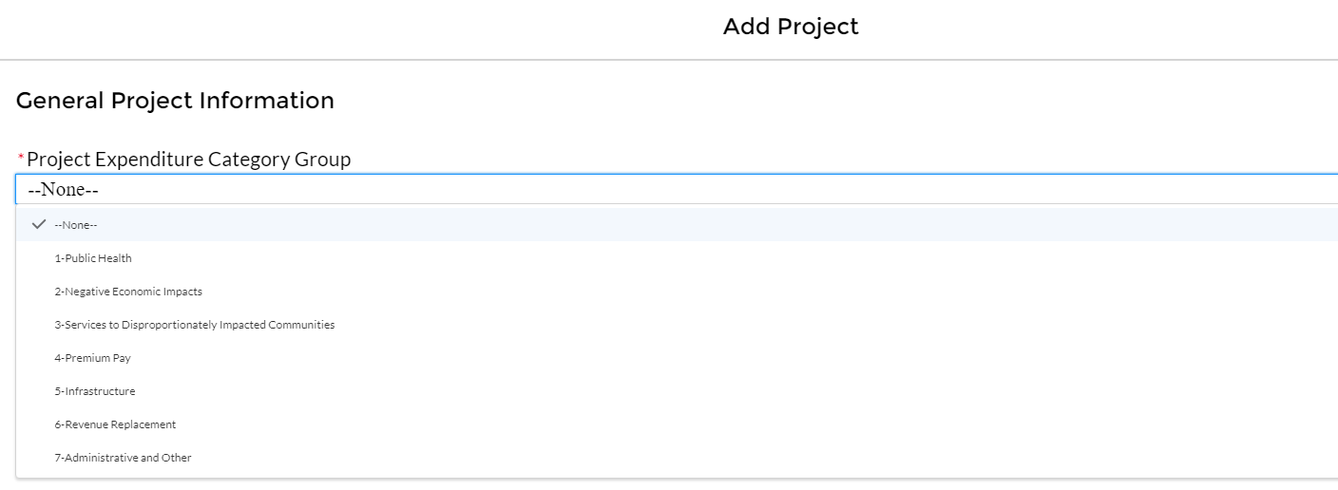Screen dimensions: 1338x490
Task: Set expenditure category to Revenue Replacement
Action: click(x=115, y=424)
